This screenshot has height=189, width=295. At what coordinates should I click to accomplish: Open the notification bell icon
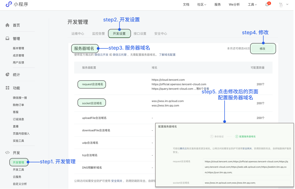(267, 5)
